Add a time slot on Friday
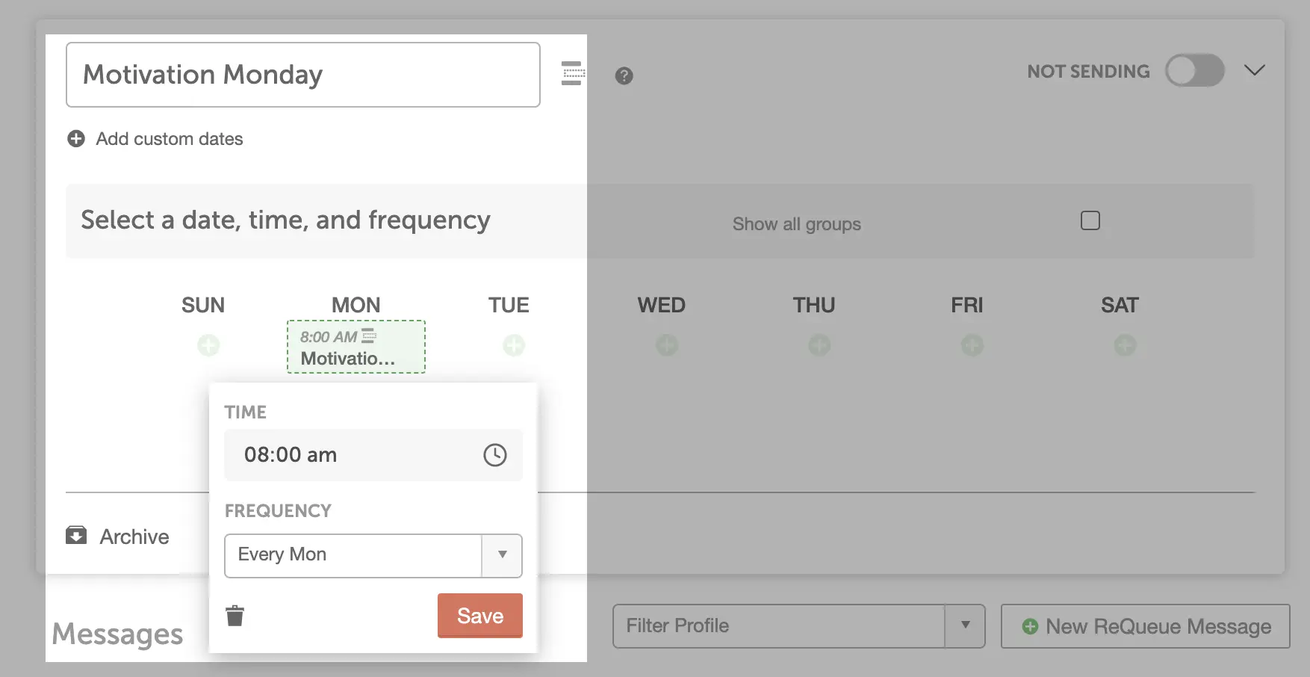The width and height of the screenshot is (1310, 677). coord(972,345)
